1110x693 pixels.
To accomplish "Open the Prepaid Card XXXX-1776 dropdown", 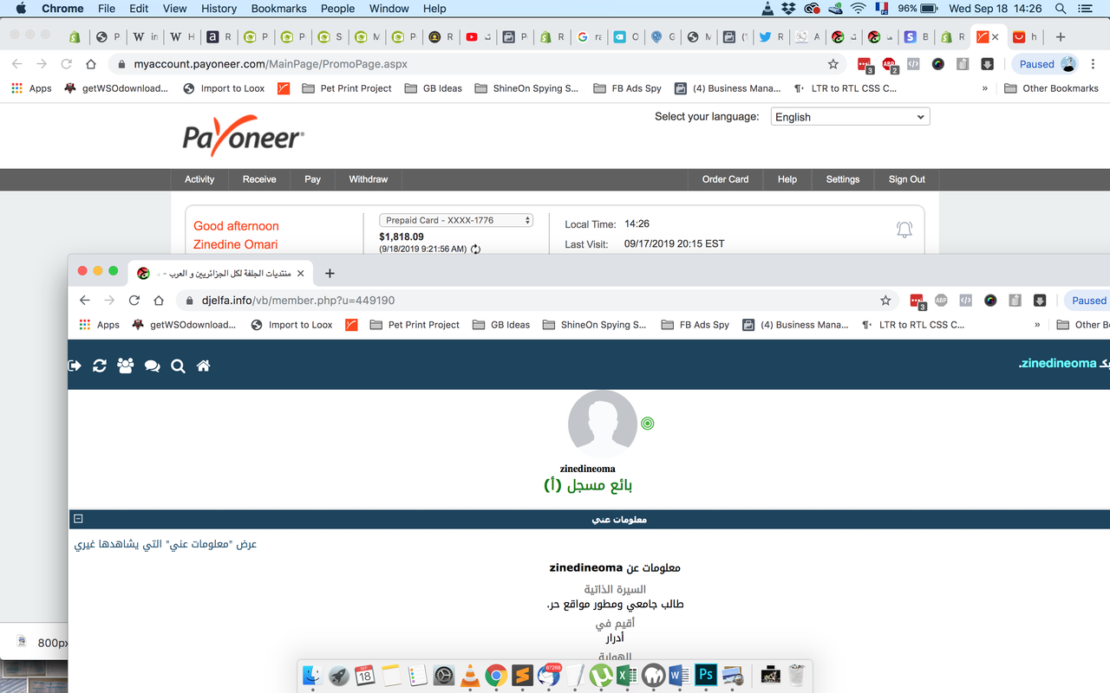I will (456, 220).
